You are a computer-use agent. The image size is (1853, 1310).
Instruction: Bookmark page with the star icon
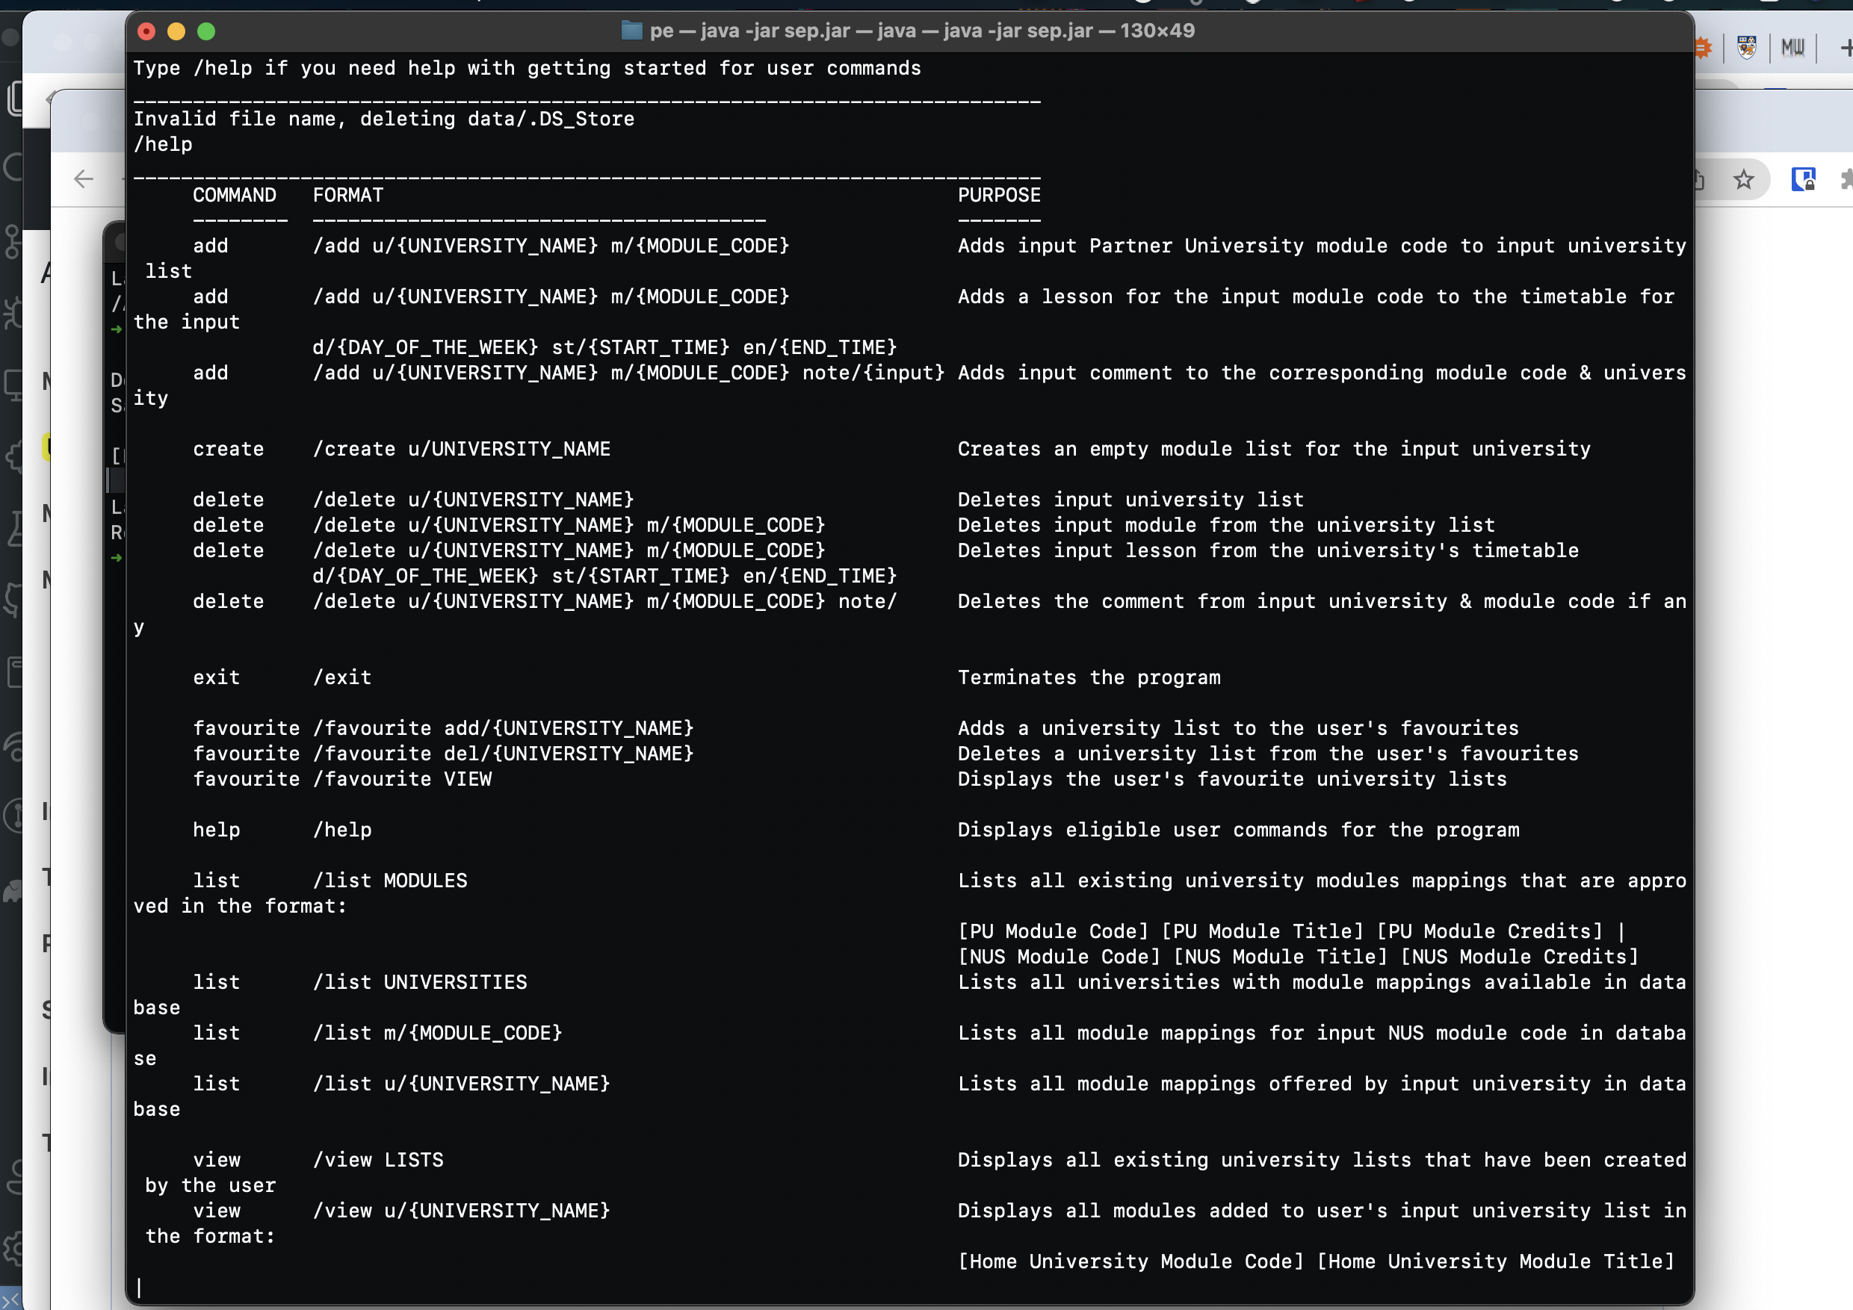click(x=1743, y=179)
